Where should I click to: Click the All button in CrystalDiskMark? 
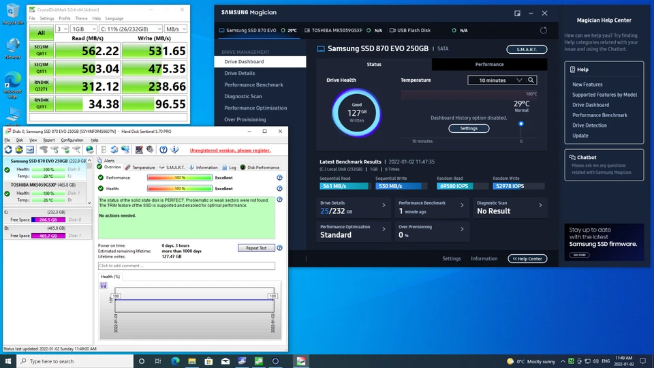click(42, 33)
